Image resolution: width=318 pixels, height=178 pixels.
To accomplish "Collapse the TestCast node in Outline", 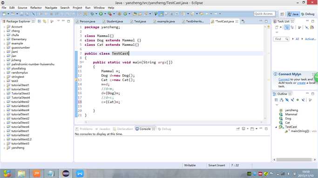I will tap(276, 127).
